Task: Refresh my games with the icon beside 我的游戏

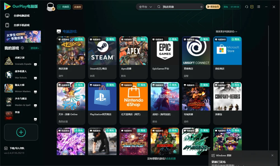Action: tap(22, 48)
